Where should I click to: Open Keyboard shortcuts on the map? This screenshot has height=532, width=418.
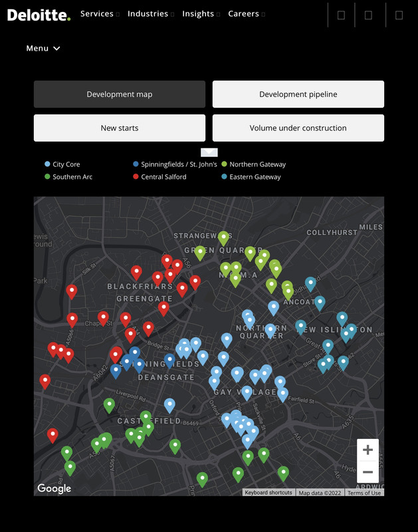tap(268, 493)
